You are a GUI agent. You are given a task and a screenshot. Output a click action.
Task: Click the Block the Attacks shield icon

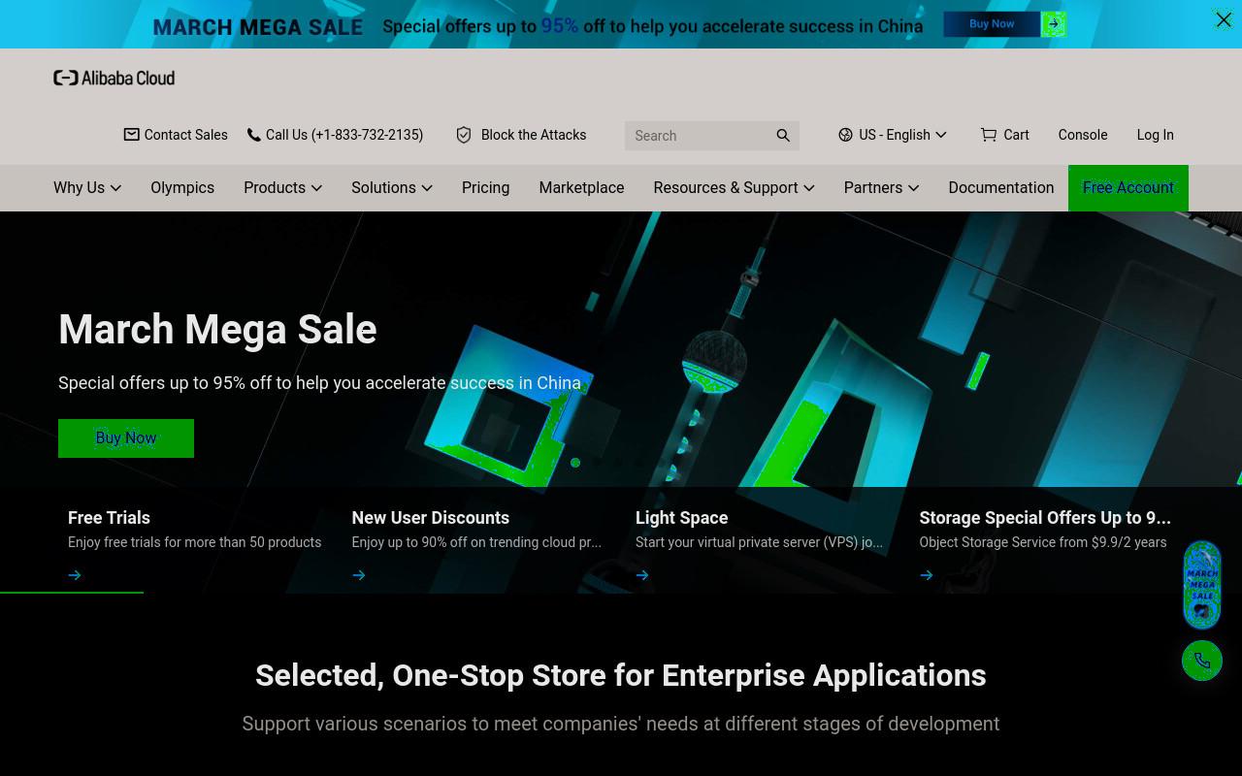[x=464, y=135]
